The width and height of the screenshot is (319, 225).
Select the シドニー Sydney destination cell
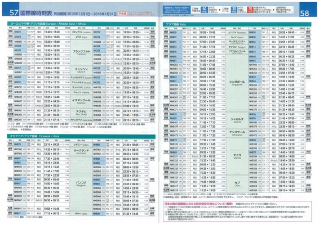click(x=81, y=145)
